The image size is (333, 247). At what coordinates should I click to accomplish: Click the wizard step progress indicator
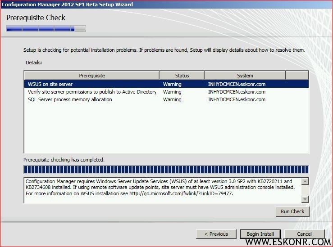[x=46, y=28]
